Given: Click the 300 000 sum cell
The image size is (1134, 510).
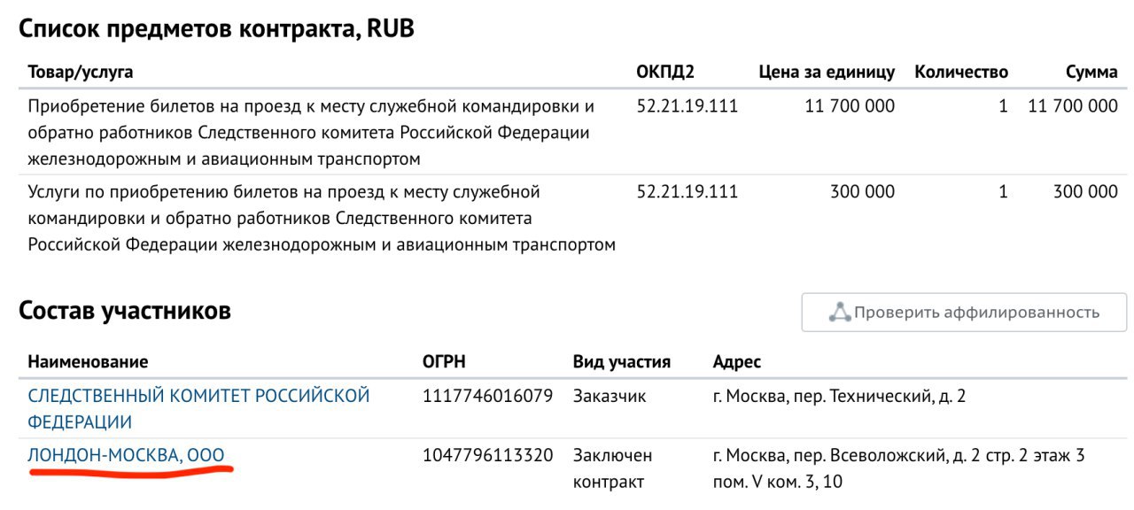Looking at the screenshot, I should tap(1085, 191).
